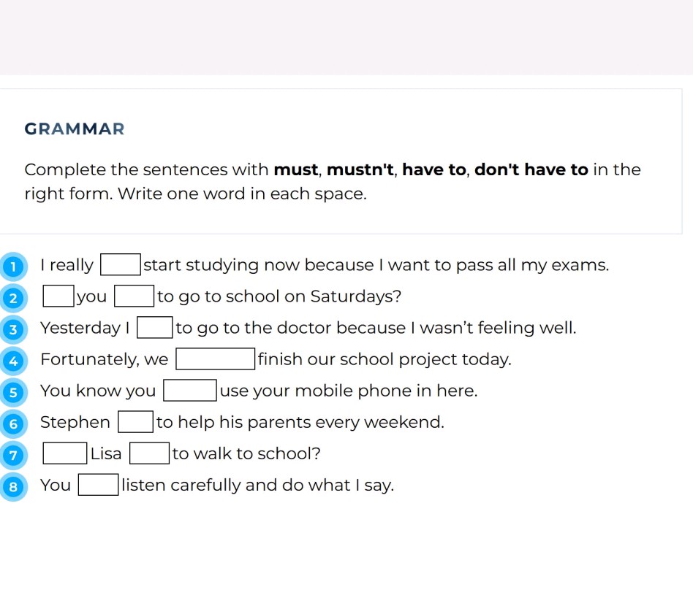Select the number 2 question badge
Screen dimensions: 693x598
[x=13, y=298]
